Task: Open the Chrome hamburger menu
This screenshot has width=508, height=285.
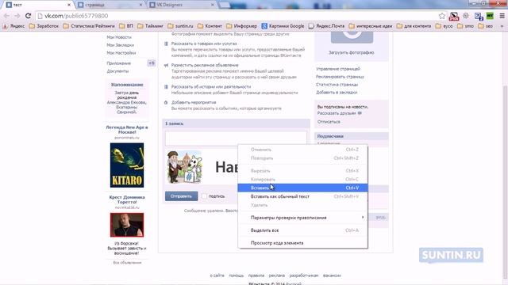Action: pyautogui.click(x=502, y=16)
